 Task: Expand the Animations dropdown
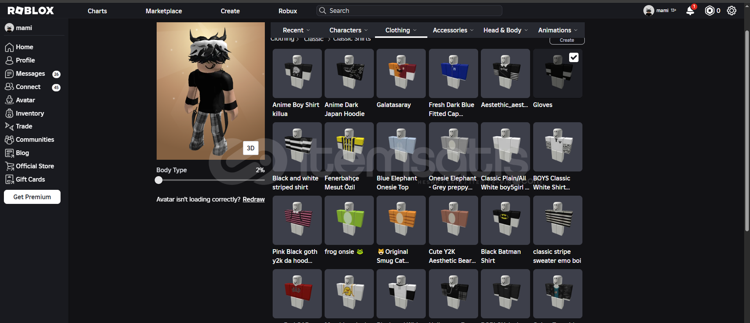558,30
